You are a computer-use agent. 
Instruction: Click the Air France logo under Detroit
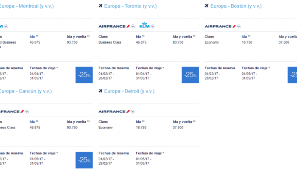(x=114, y=112)
